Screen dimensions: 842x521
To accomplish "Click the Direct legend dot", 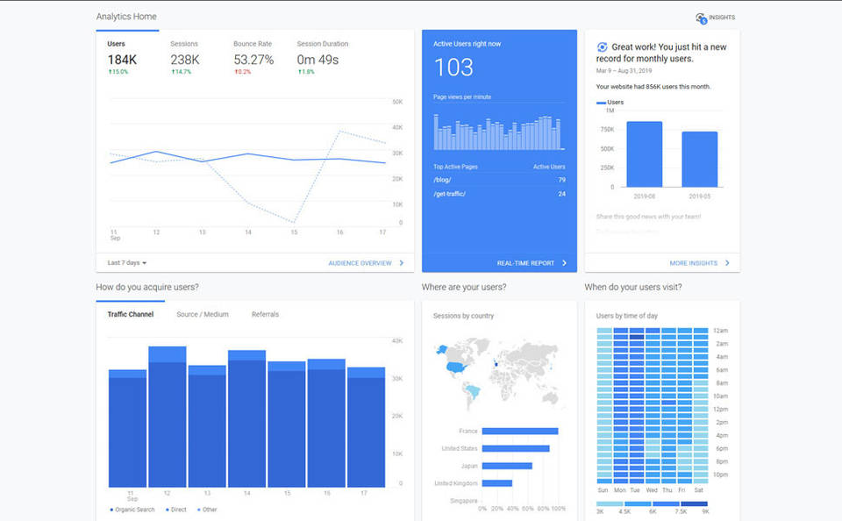I will 168,510.
